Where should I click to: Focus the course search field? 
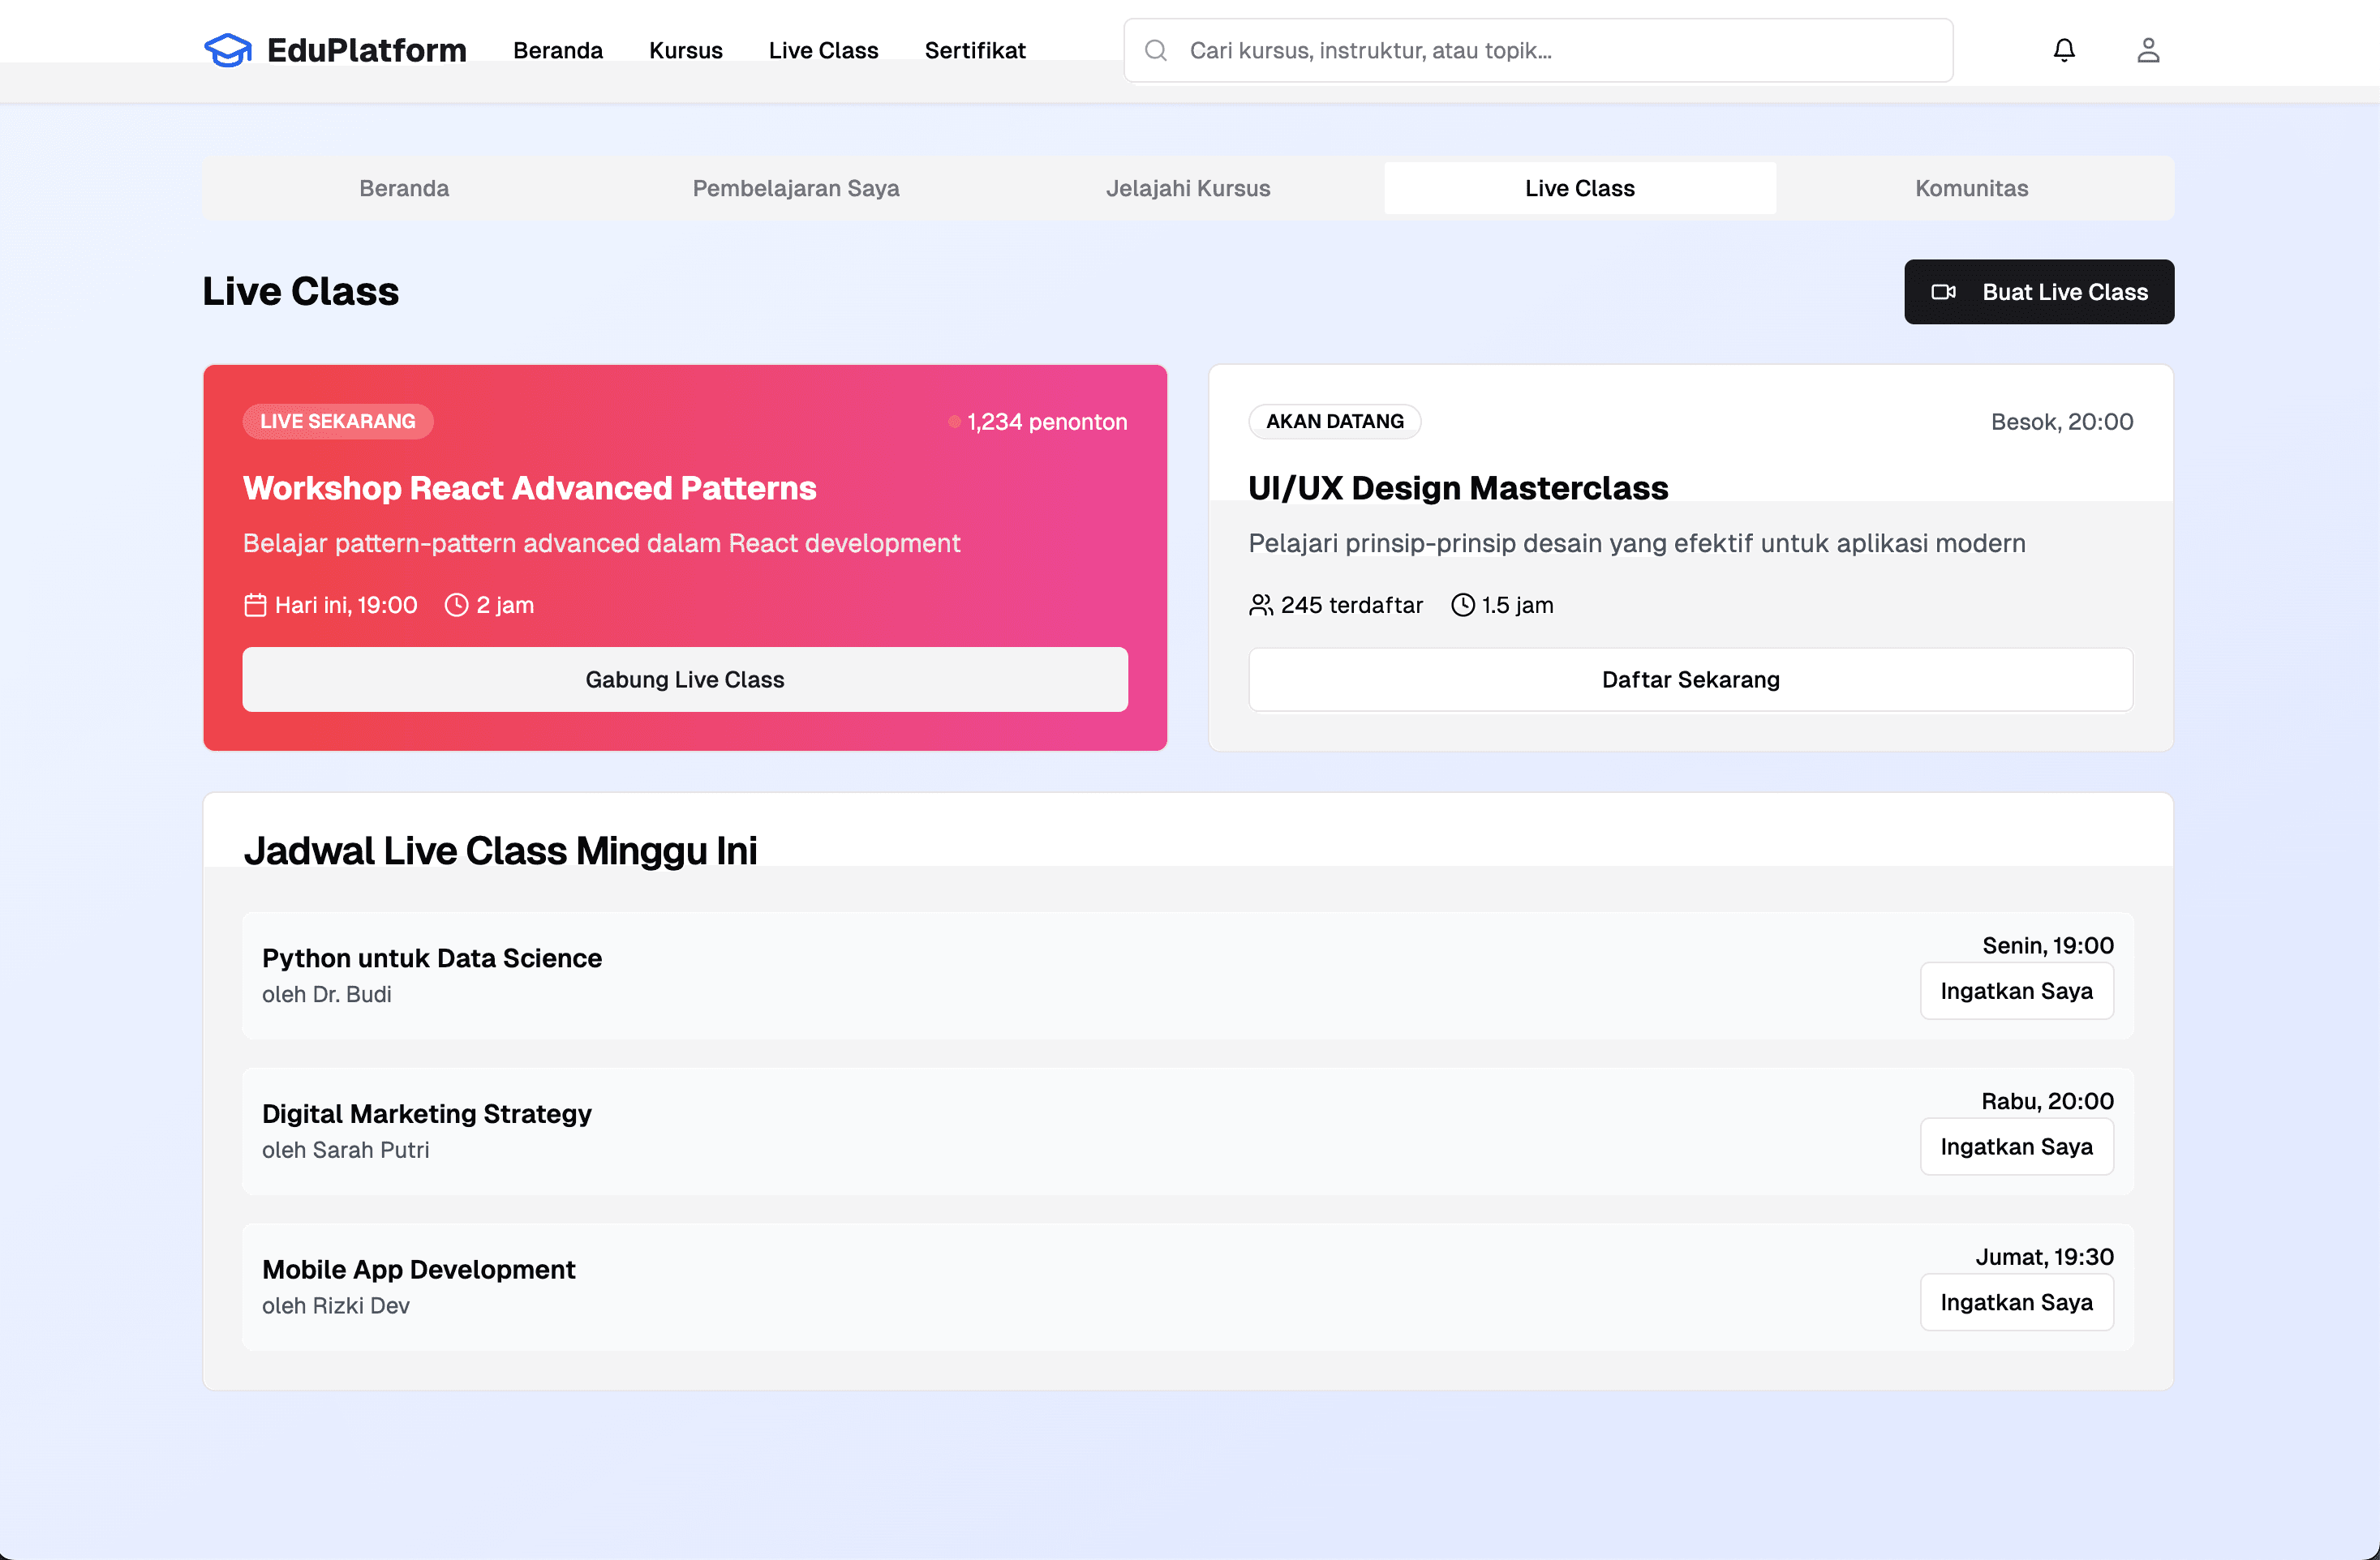1538,50
